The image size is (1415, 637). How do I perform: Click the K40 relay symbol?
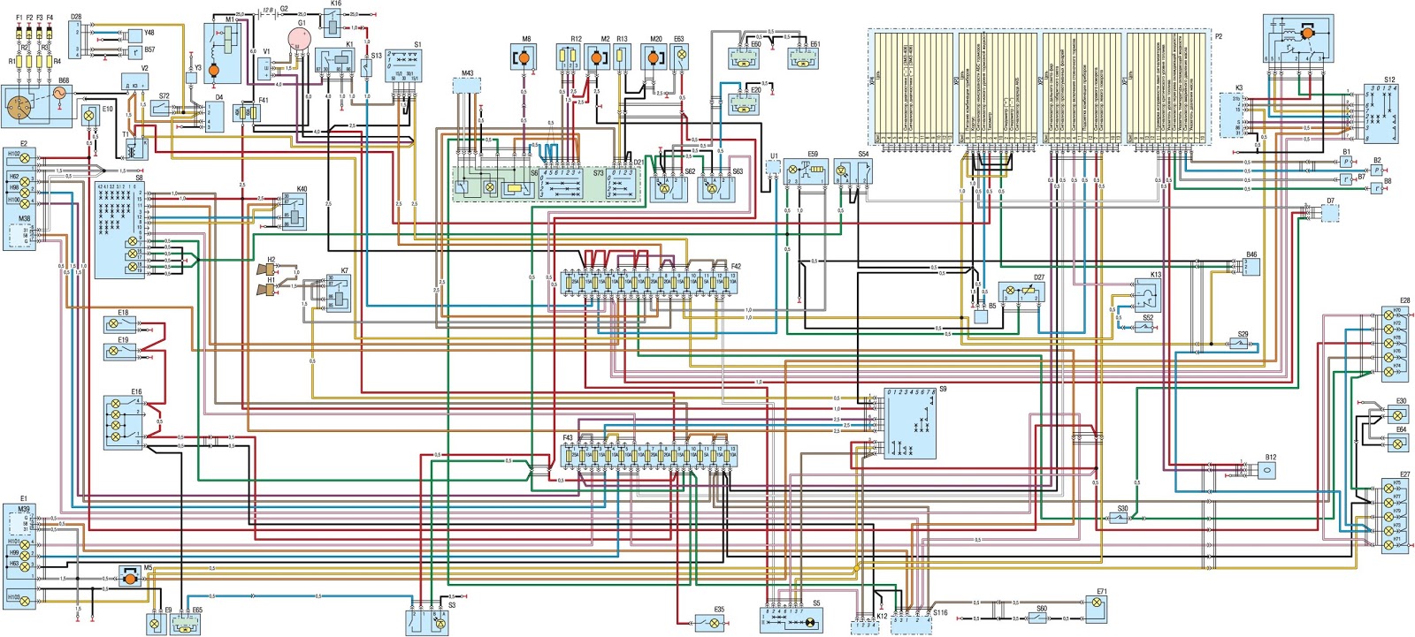click(x=294, y=211)
